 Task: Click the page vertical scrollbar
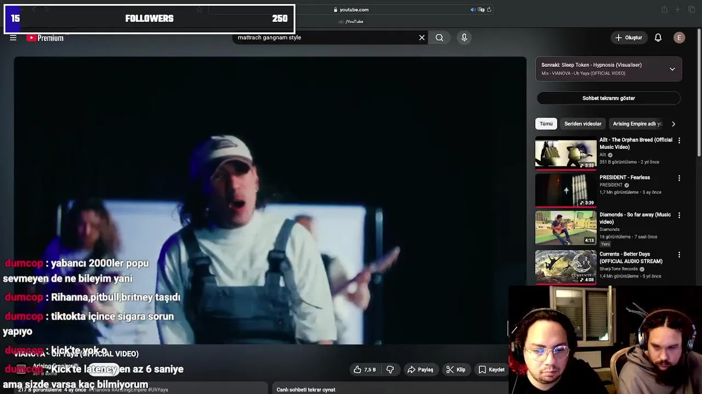[x=699, y=93]
